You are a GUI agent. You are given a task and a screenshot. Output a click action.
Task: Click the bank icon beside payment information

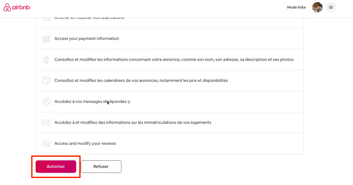tap(46, 39)
